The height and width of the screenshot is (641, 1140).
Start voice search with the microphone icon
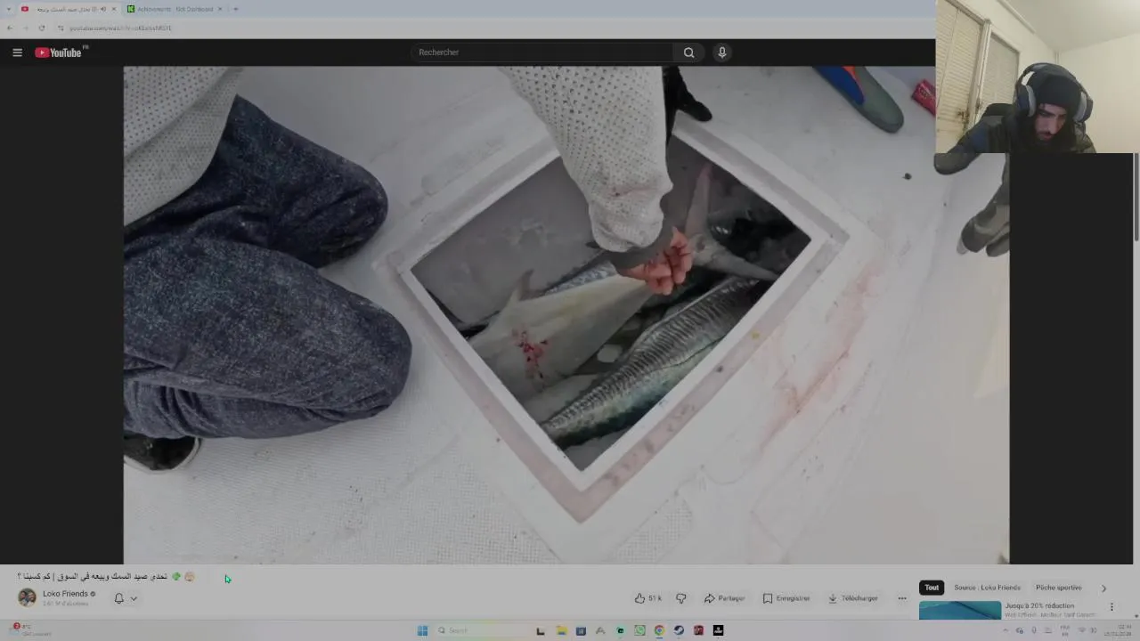tap(722, 53)
